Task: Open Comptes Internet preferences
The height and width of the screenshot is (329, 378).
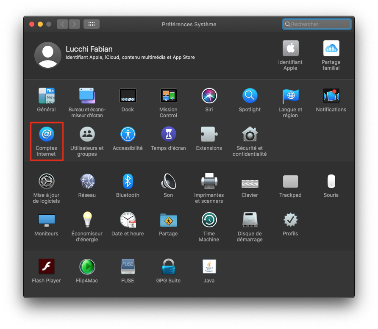Action: click(x=47, y=135)
